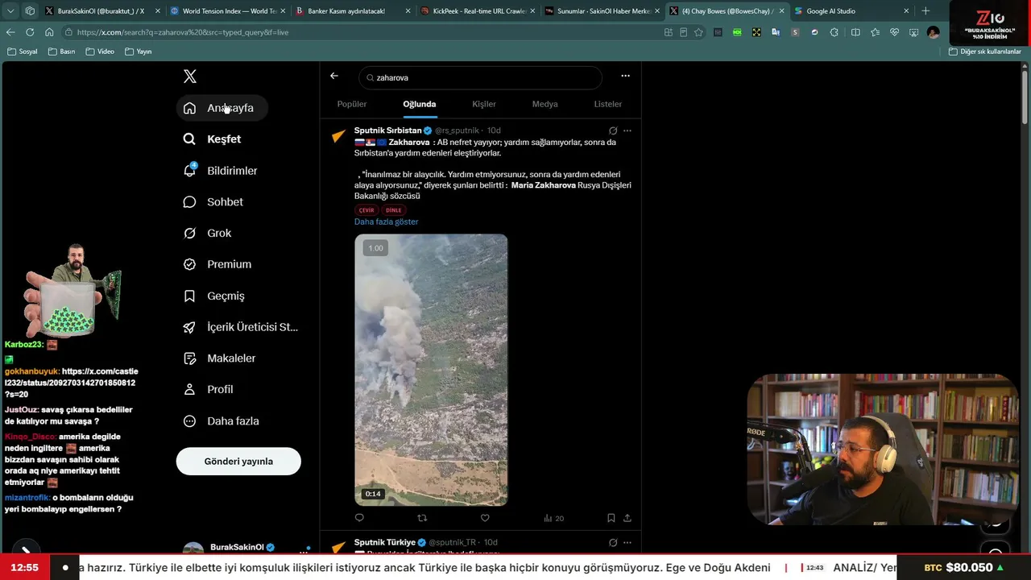
Task: Open the Premium verified badge icon
Action: [x=189, y=264]
